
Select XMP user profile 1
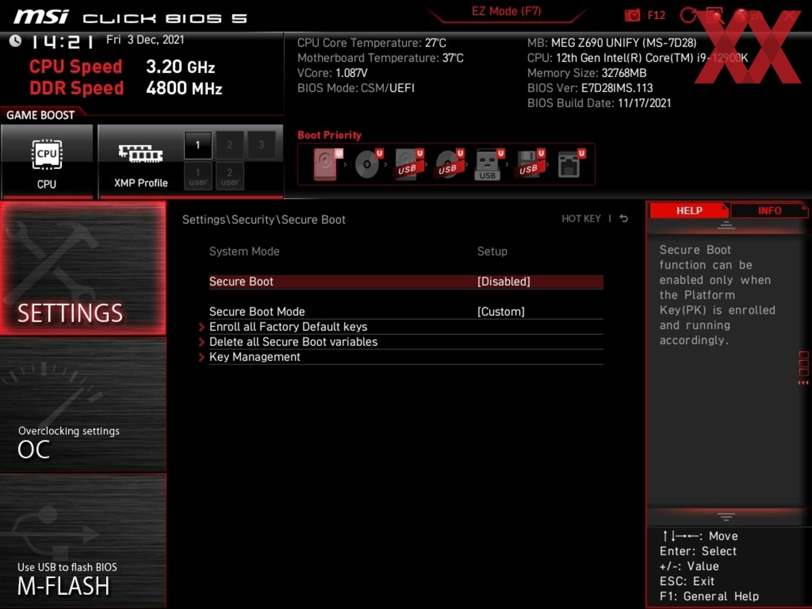coord(198,176)
